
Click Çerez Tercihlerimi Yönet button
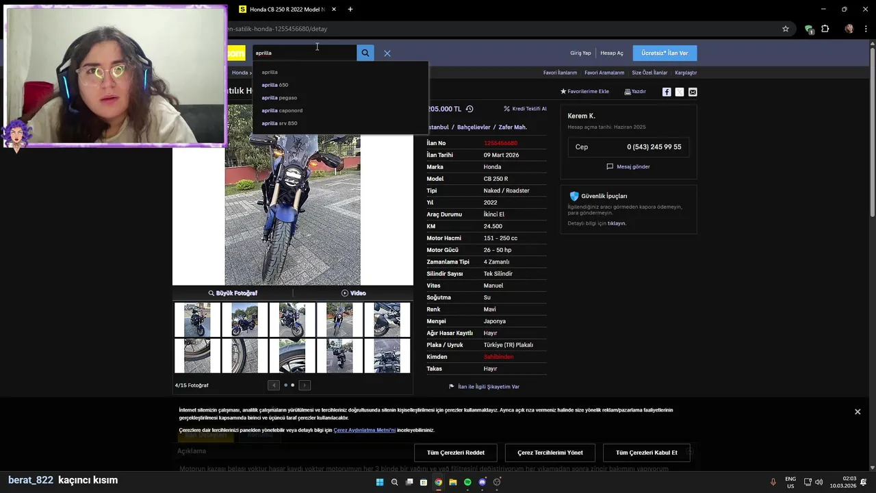click(550, 453)
